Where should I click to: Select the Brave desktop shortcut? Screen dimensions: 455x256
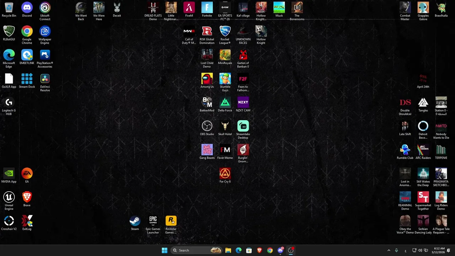[x=27, y=199]
